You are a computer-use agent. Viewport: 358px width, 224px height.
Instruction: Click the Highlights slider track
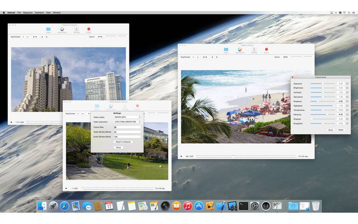(322, 106)
